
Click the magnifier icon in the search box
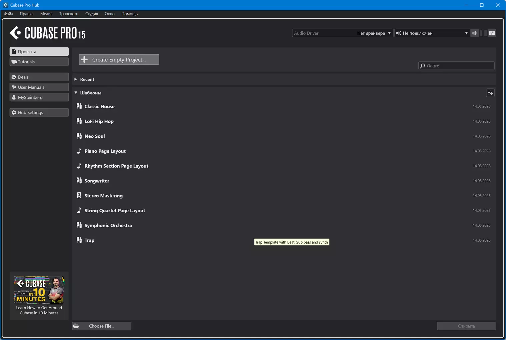click(423, 66)
